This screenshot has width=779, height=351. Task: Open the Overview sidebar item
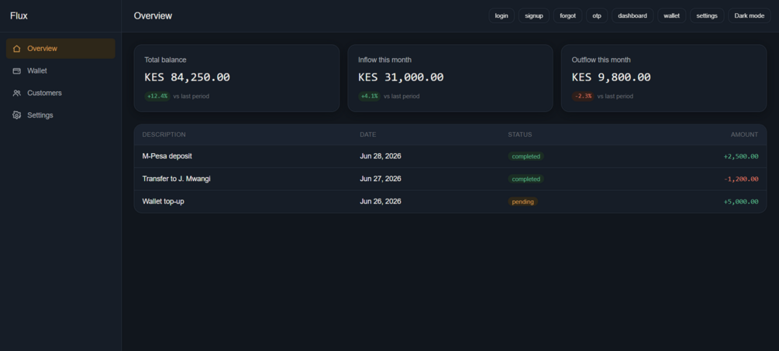tap(60, 49)
